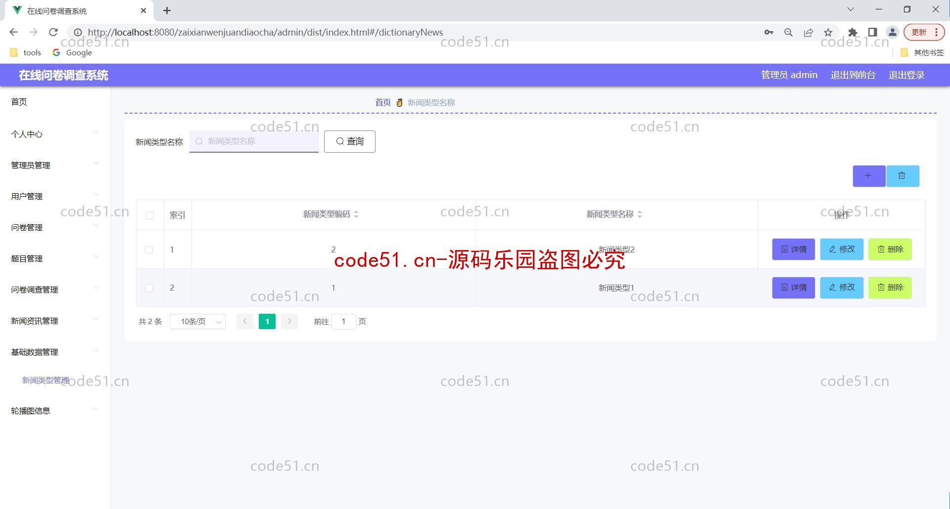Click 修改 for 新闻类型1

(842, 288)
